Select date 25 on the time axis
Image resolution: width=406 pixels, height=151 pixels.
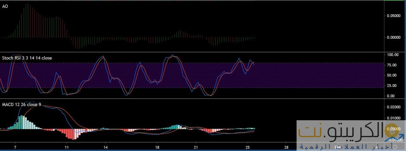247,148
